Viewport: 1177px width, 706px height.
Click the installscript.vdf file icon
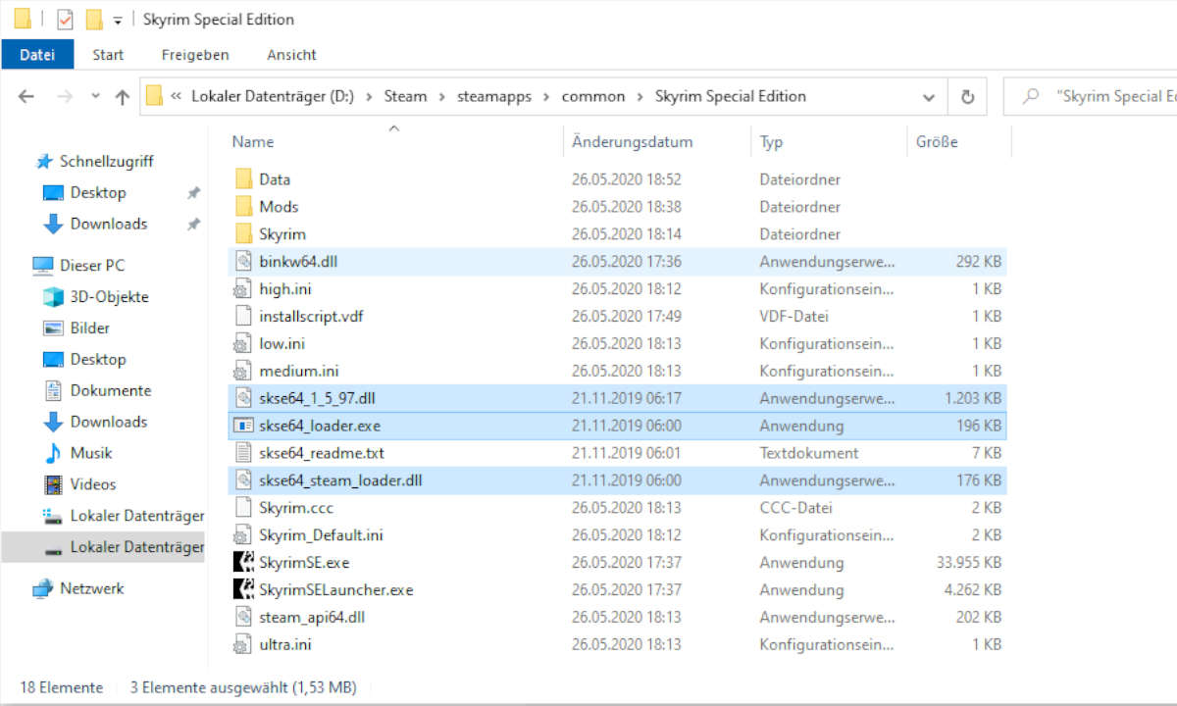(x=243, y=317)
